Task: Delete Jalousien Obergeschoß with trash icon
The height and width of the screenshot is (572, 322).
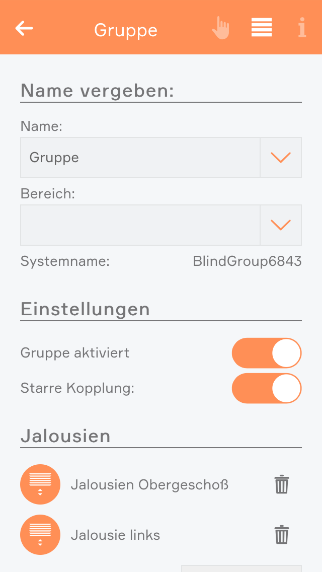Action: click(282, 484)
